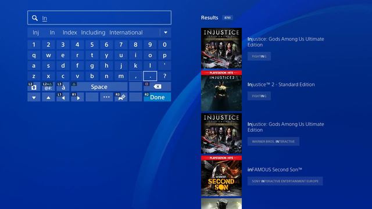This screenshot has width=372, height=209.
Task: Focus the search text field containing 'In'
Action: (x=99, y=18)
